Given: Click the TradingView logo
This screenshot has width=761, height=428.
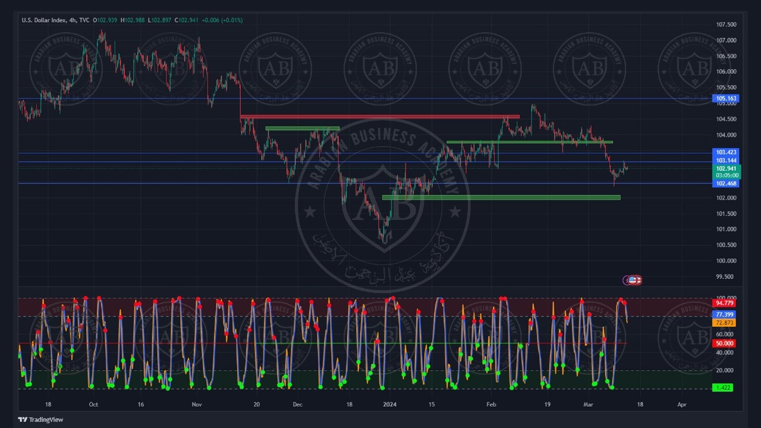Looking at the screenshot, I should [x=40, y=420].
